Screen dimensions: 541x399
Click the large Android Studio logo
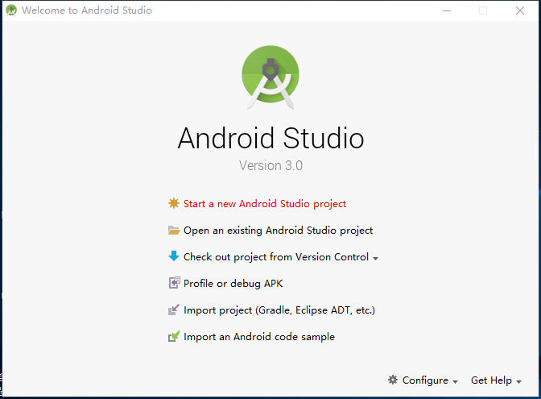[270, 77]
